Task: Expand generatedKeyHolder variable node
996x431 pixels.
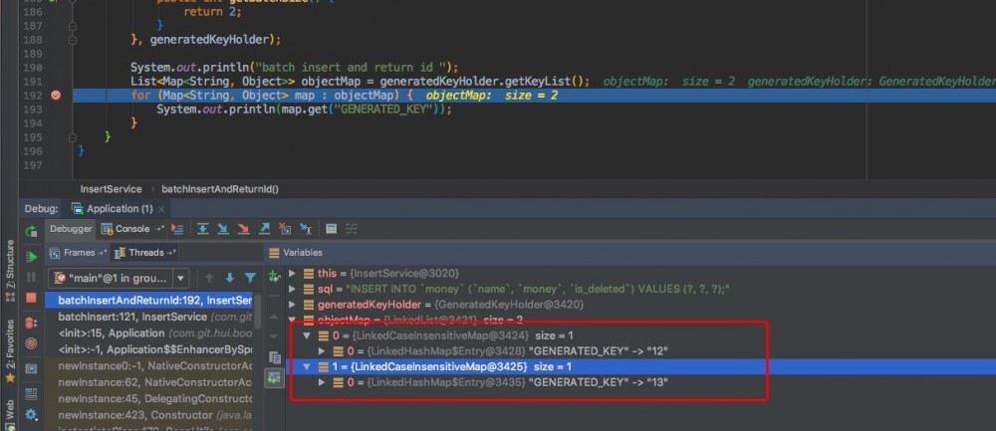Action: click(x=292, y=305)
